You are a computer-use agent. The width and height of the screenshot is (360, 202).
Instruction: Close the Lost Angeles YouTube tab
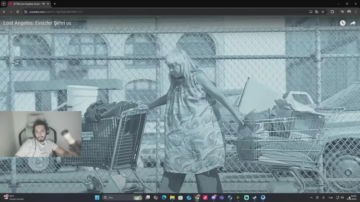[48, 4]
